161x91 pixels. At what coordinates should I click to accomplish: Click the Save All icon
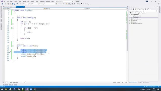[15, 4]
